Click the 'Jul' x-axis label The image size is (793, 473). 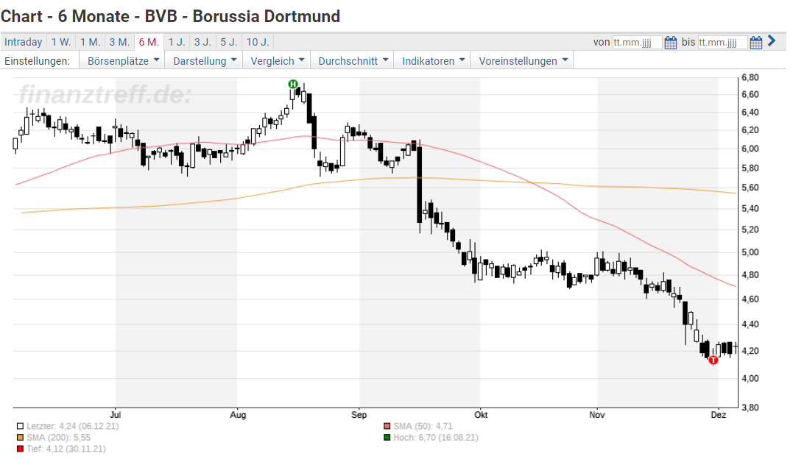[x=116, y=415]
